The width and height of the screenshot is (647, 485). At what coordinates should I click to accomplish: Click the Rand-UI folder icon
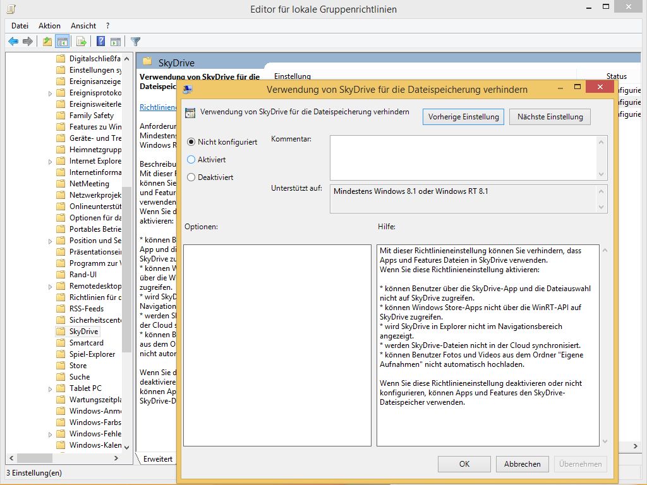click(61, 274)
